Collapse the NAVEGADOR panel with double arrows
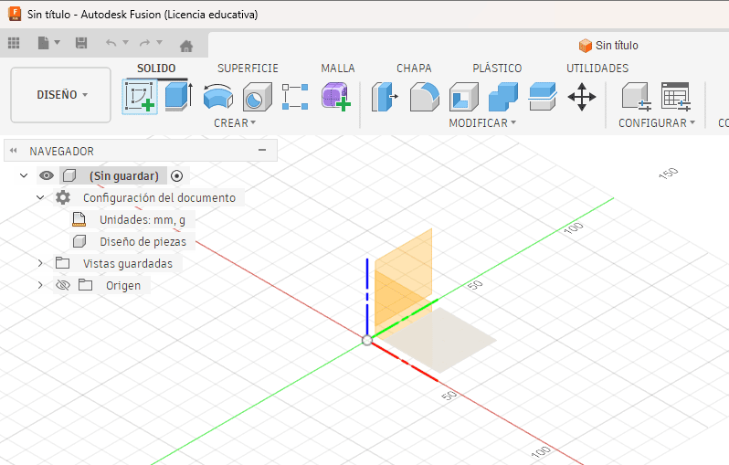 (x=14, y=151)
